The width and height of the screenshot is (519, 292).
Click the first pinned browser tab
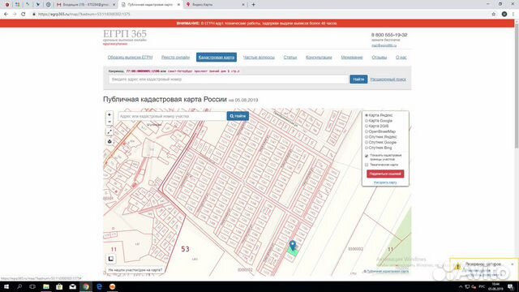coord(7,5)
